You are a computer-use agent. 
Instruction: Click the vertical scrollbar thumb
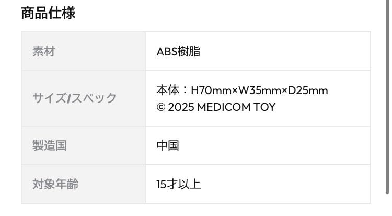387,96
